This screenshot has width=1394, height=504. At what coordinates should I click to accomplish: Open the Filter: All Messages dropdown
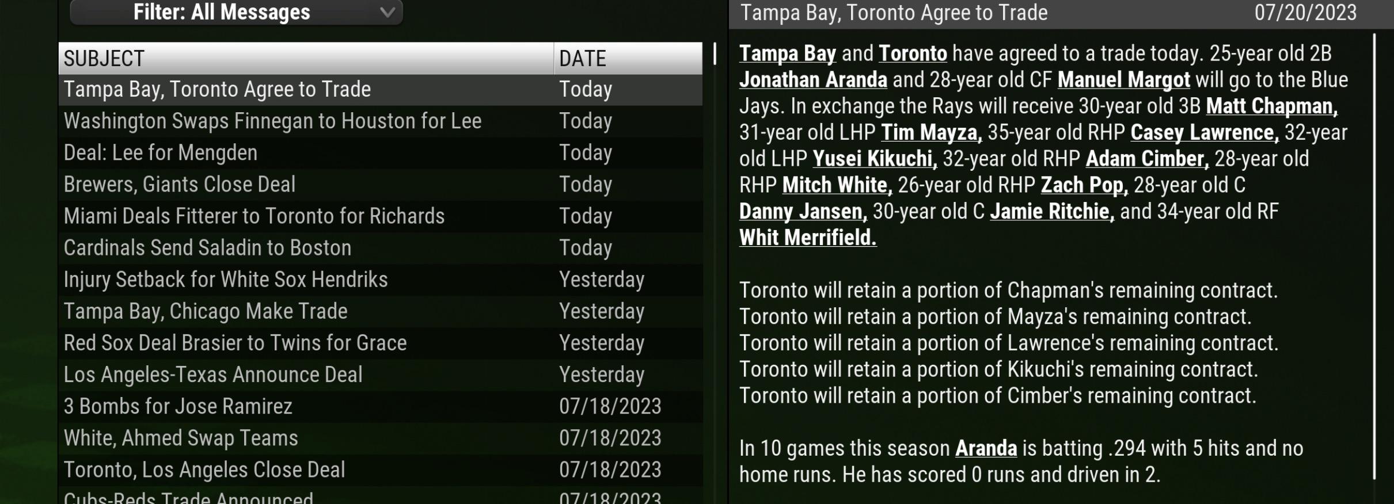tap(236, 12)
